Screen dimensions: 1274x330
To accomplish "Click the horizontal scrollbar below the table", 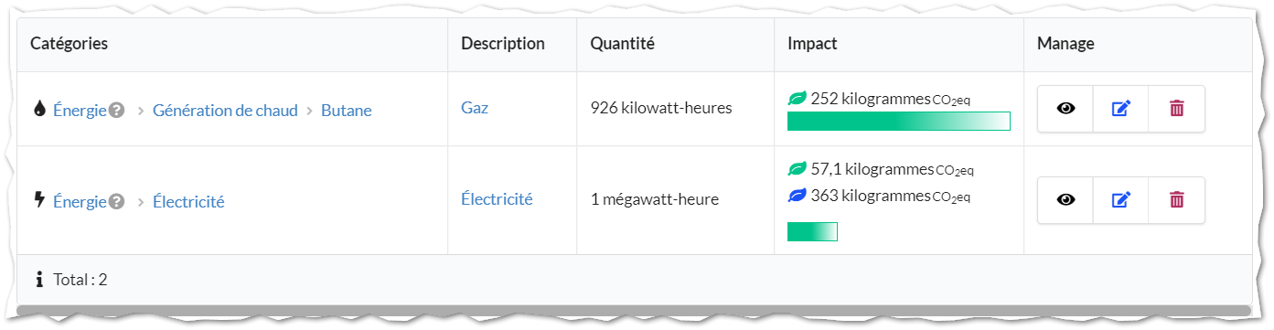I will (633, 310).
